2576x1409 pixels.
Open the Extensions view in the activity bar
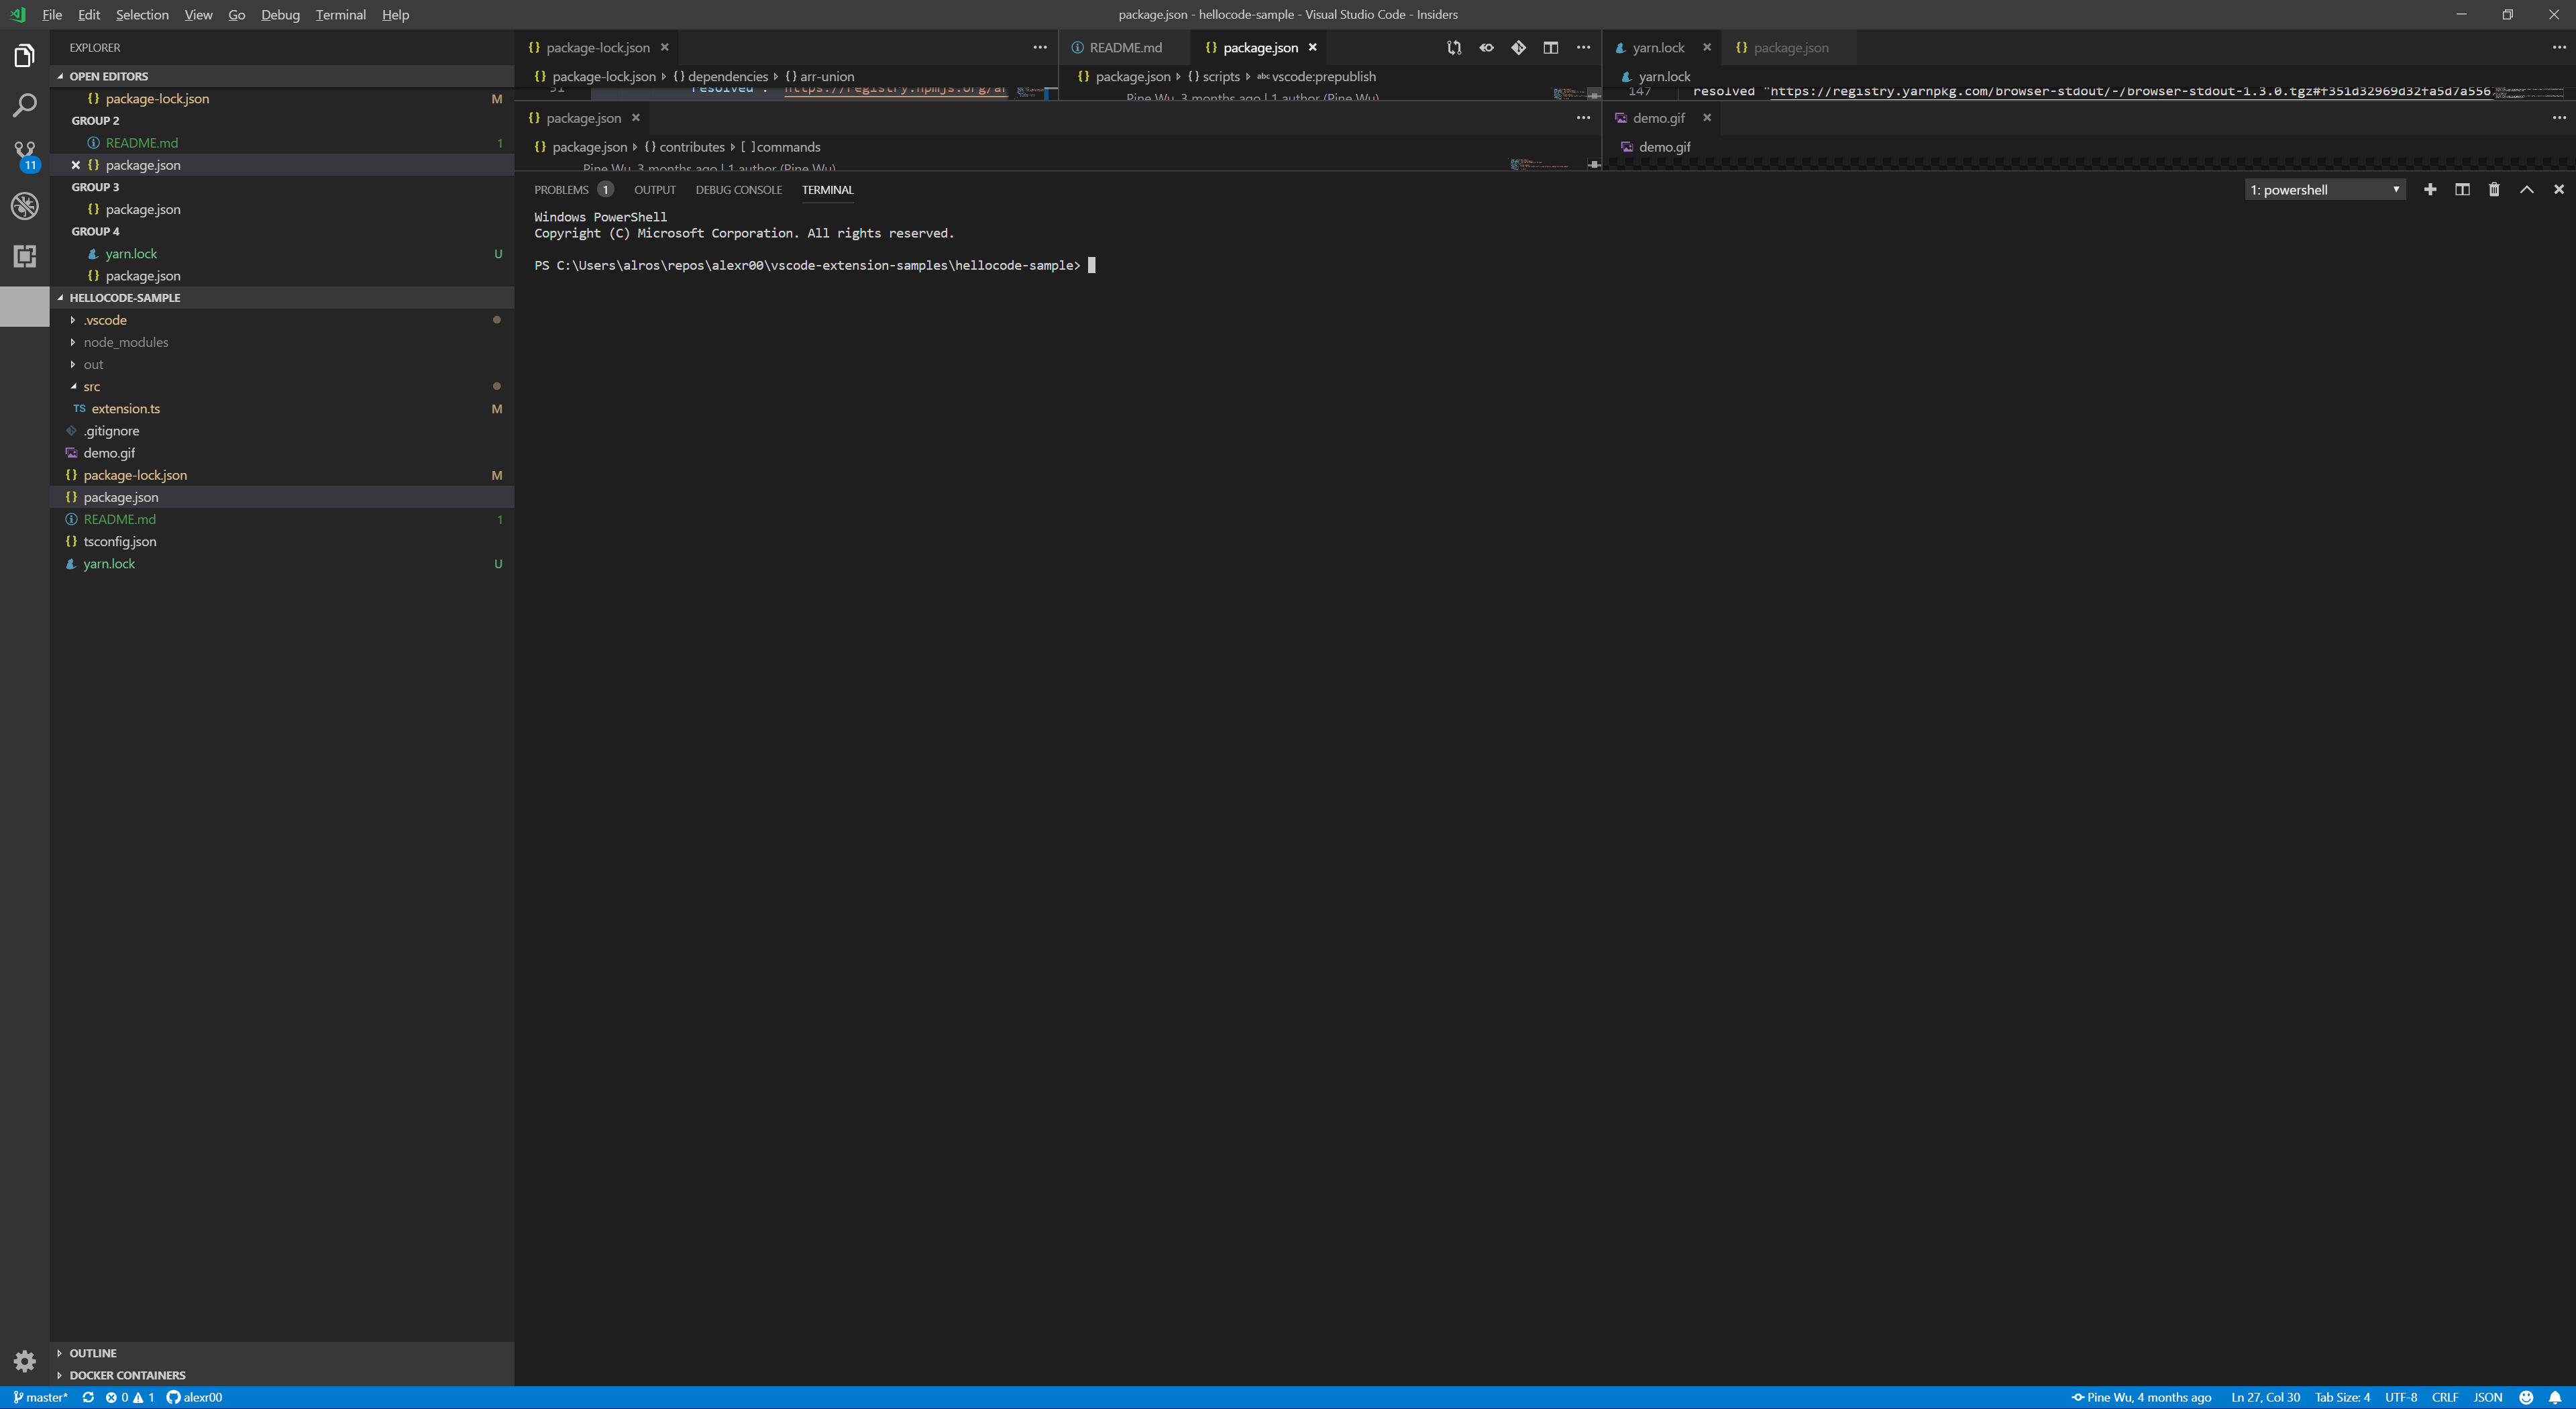[24, 256]
